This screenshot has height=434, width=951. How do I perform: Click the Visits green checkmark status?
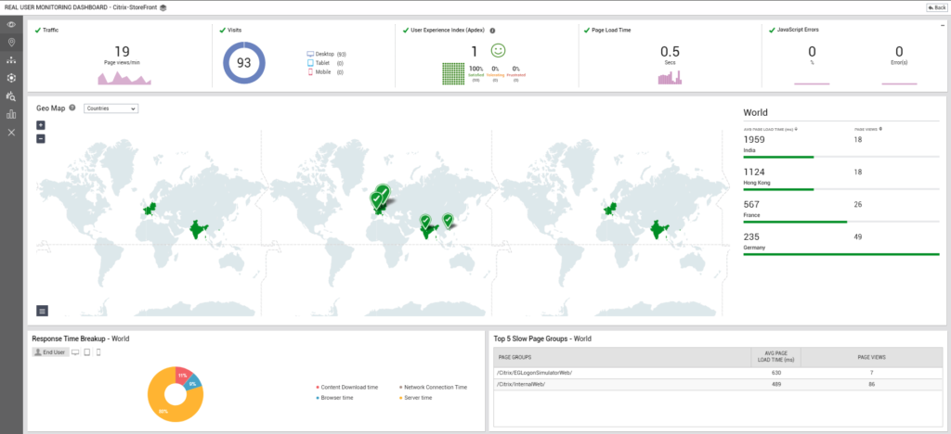[222, 30]
